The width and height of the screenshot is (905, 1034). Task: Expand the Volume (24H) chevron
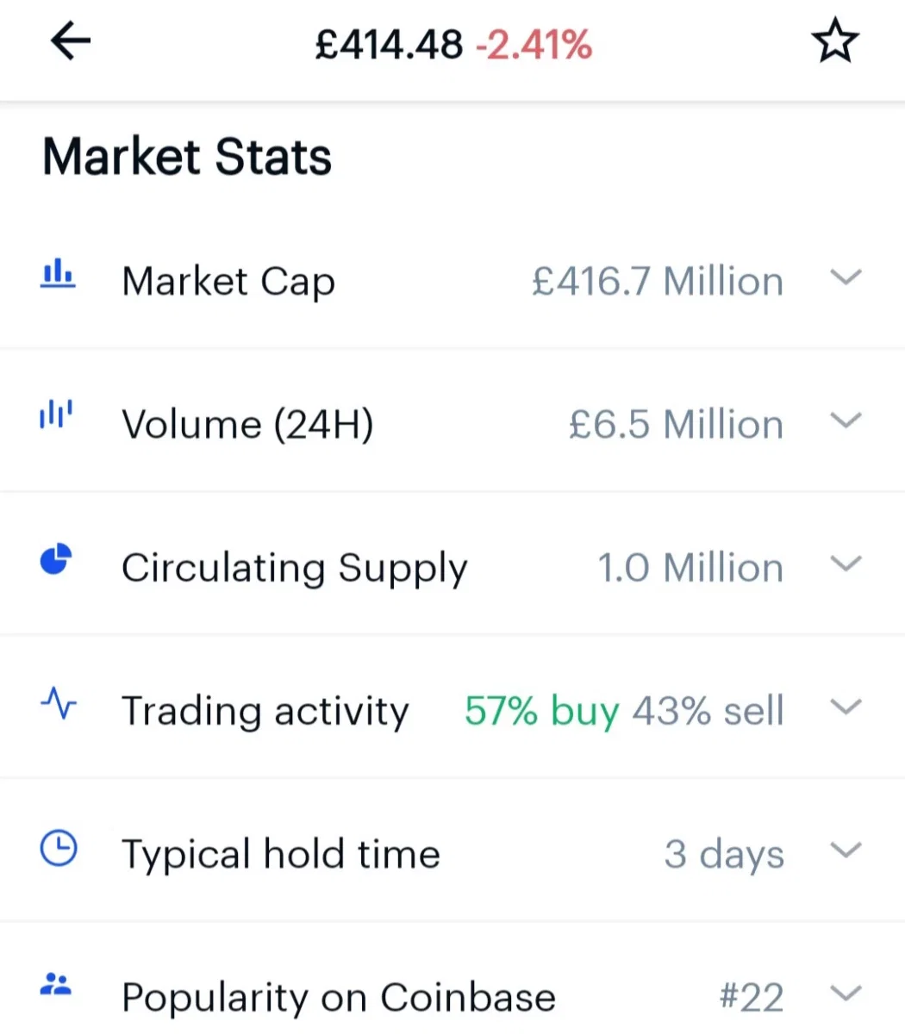(x=846, y=420)
